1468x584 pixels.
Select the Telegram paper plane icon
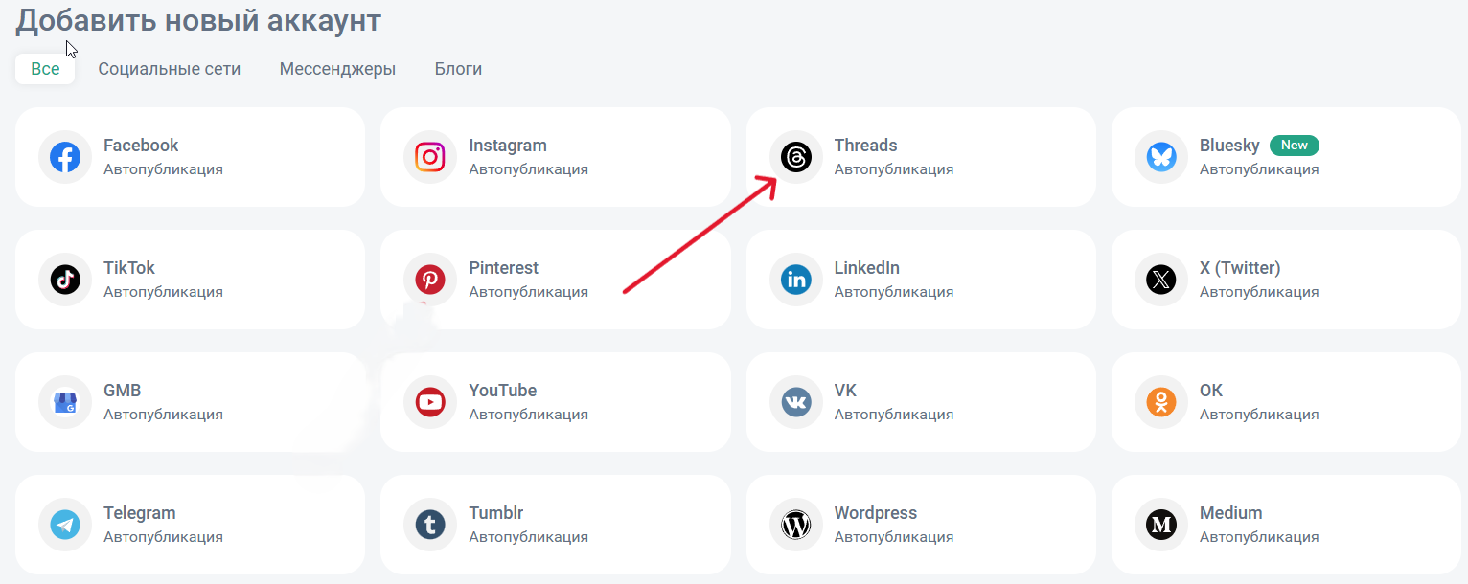click(65, 525)
